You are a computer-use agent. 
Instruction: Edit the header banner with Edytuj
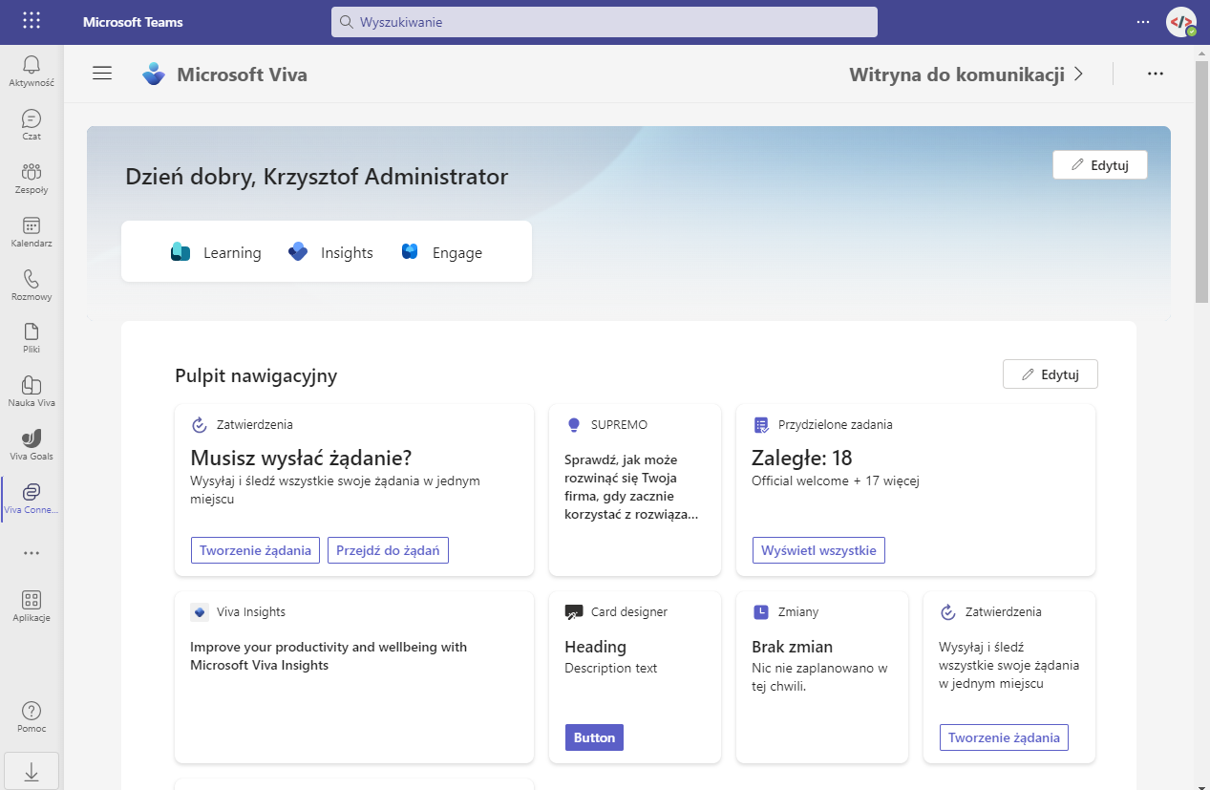pos(1100,164)
